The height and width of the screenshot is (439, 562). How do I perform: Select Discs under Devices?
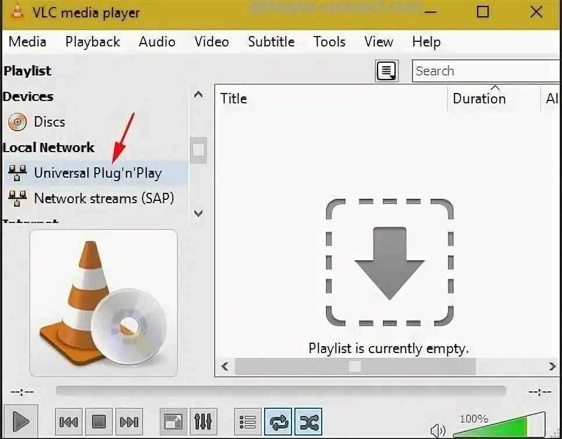click(x=49, y=122)
